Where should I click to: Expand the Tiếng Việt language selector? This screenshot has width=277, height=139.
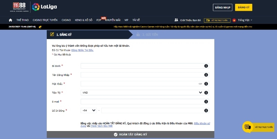tap(245, 20)
